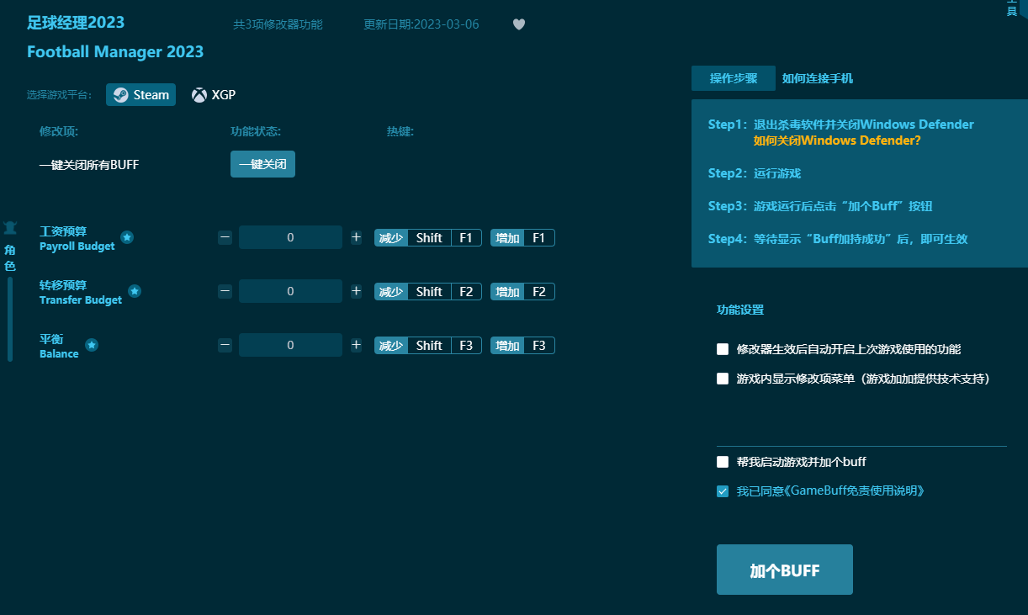
Task: Click the Step2 运行游戏 text
Action: [755, 173]
